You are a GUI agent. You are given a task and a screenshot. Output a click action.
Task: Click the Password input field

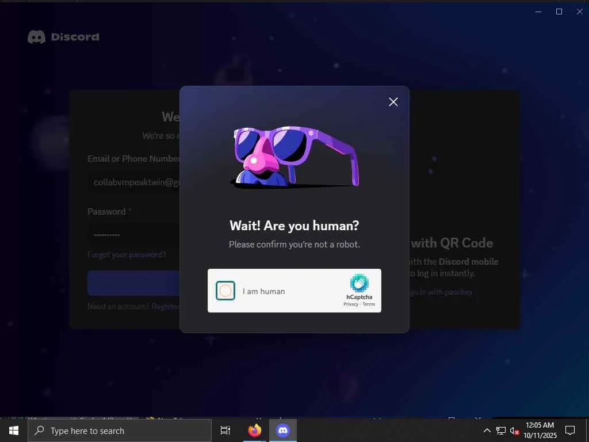133,235
